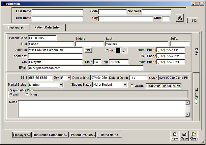Expand the Student Status combo box
Screen dimensions: 206x145
pos(125,85)
